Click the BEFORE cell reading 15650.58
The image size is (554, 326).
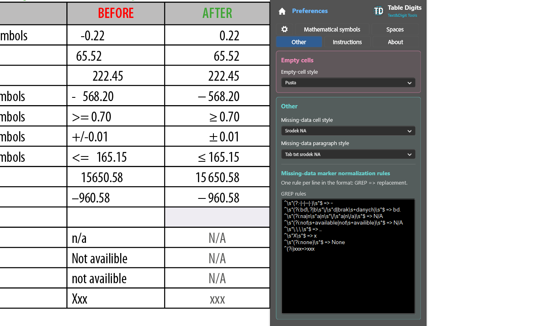pyautogui.click(x=116, y=177)
